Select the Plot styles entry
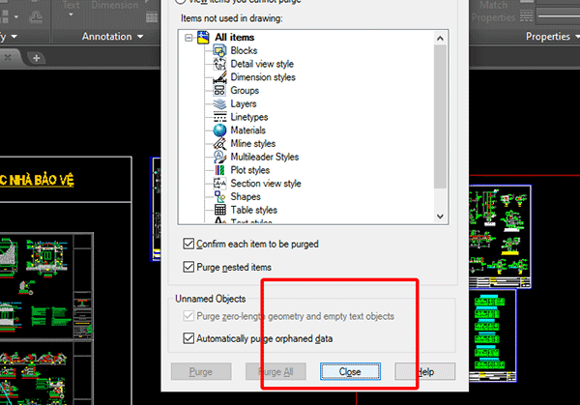Viewport: 580px width, 405px height. point(250,170)
